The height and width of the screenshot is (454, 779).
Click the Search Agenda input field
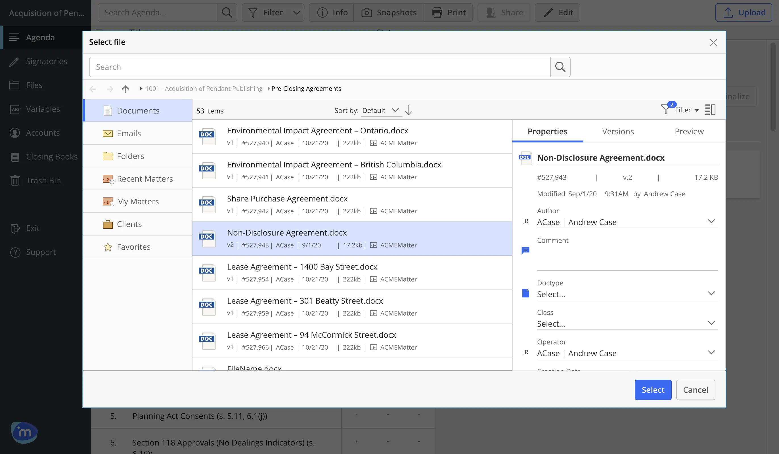point(157,12)
